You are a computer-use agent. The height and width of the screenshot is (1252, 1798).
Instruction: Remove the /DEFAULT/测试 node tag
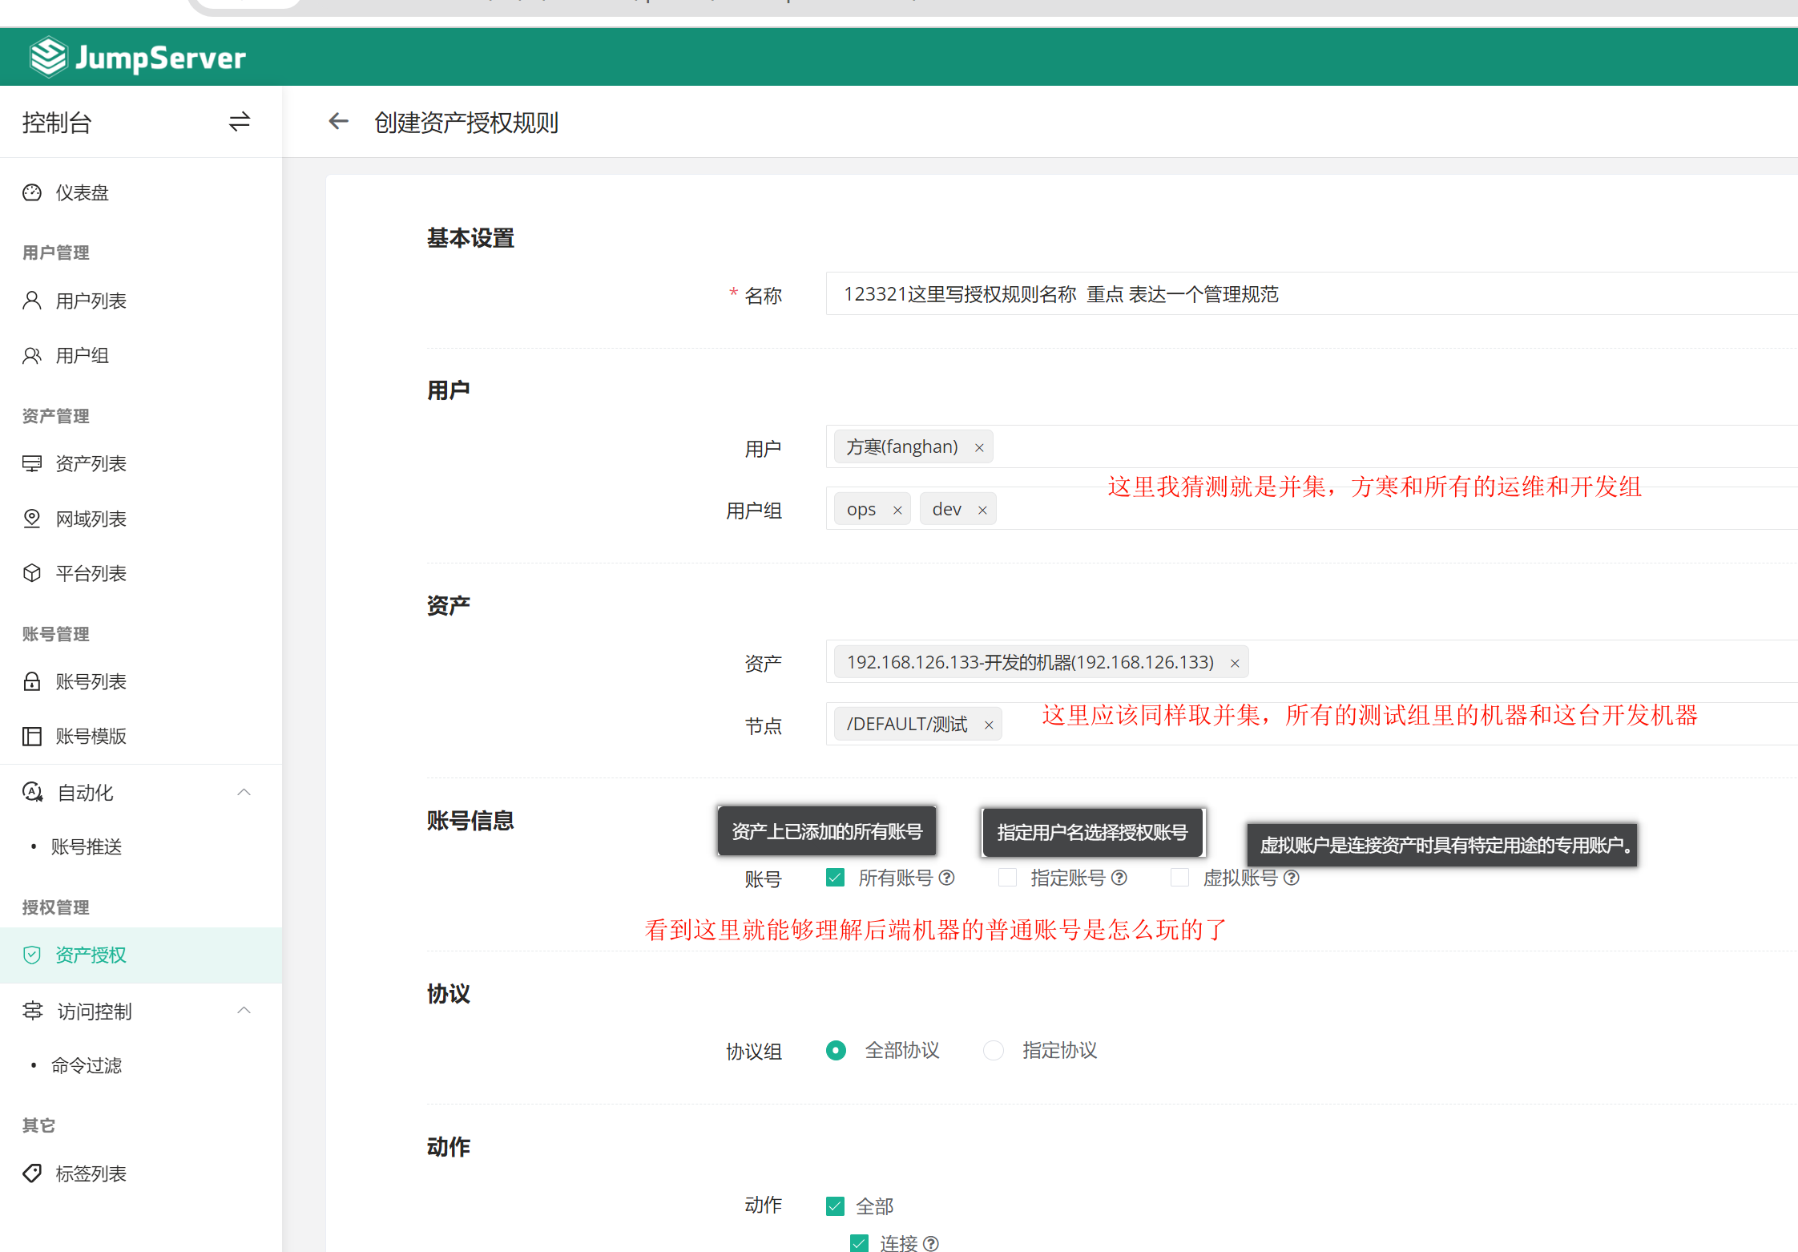[x=989, y=725]
